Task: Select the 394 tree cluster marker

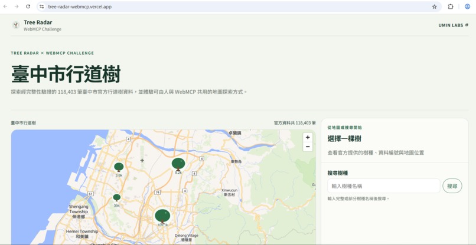Action: pyautogui.click(x=116, y=198)
